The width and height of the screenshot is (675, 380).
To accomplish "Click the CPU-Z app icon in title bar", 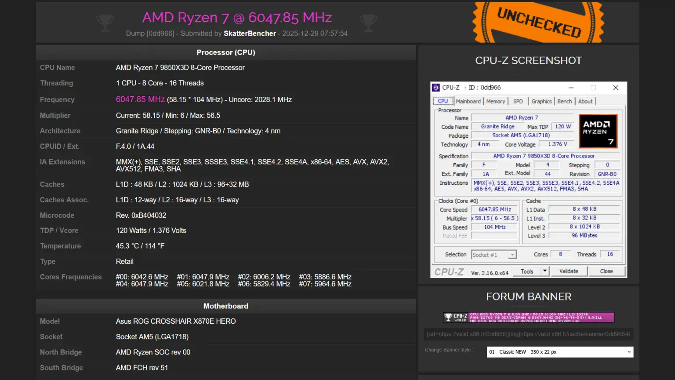I will [x=436, y=88].
